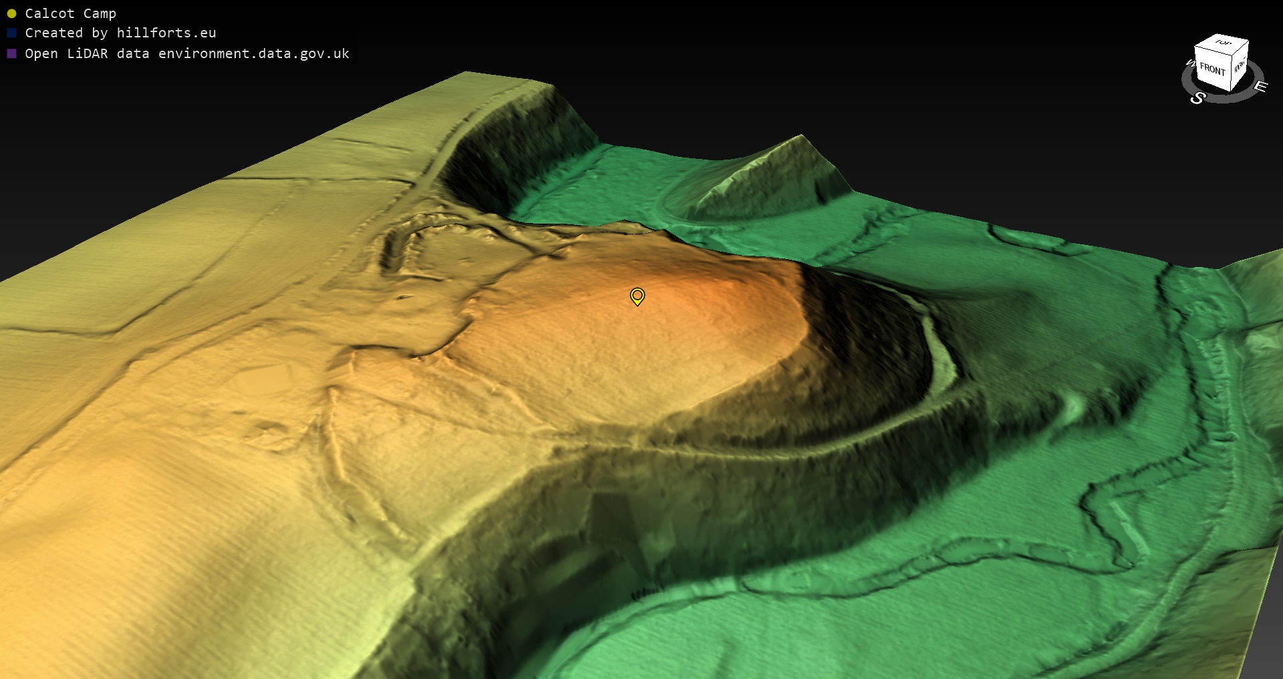Click the W compass direction letter
This screenshot has width=1283, height=679.
click(x=1189, y=63)
